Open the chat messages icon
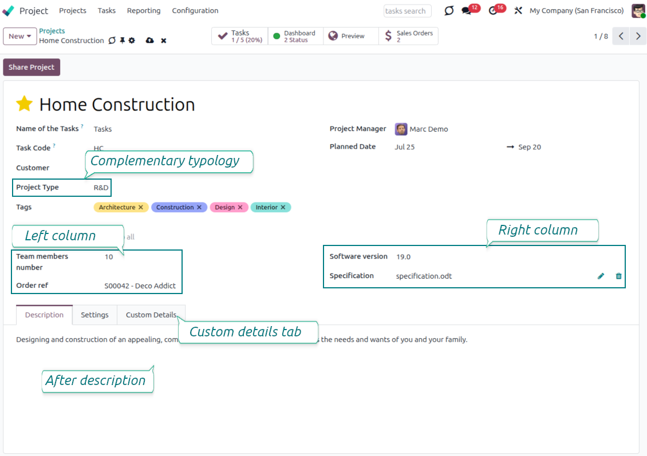The height and width of the screenshot is (456, 647). [467, 11]
